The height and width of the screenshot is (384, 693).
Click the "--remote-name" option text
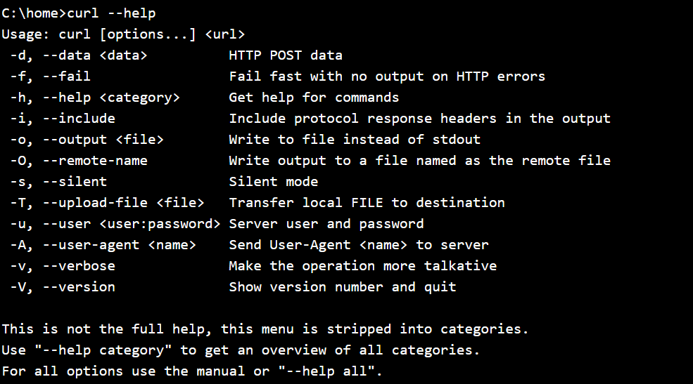94,161
